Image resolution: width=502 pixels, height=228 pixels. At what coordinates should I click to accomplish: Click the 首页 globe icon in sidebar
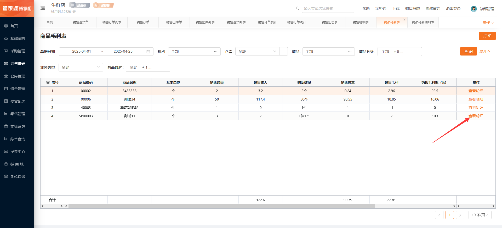coord(6,26)
